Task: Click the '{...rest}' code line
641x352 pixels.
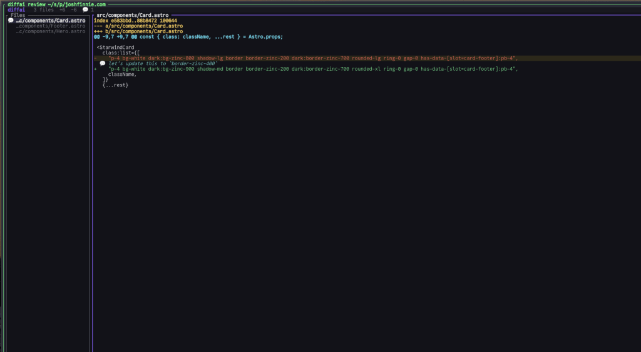Action: tap(115, 85)
